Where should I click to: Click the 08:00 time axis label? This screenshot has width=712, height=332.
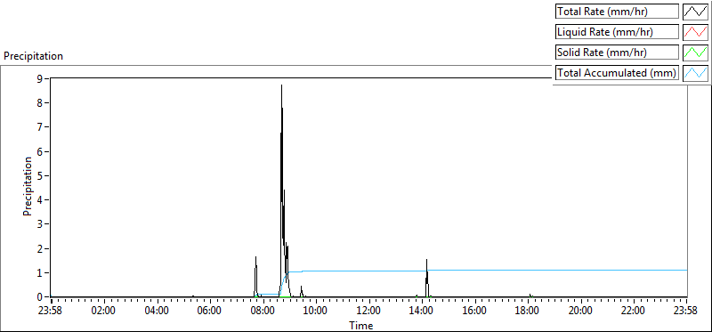coord(263,312)
